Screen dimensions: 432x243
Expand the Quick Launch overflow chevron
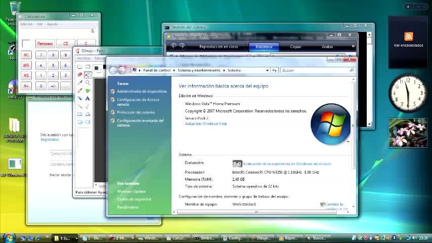47,236
